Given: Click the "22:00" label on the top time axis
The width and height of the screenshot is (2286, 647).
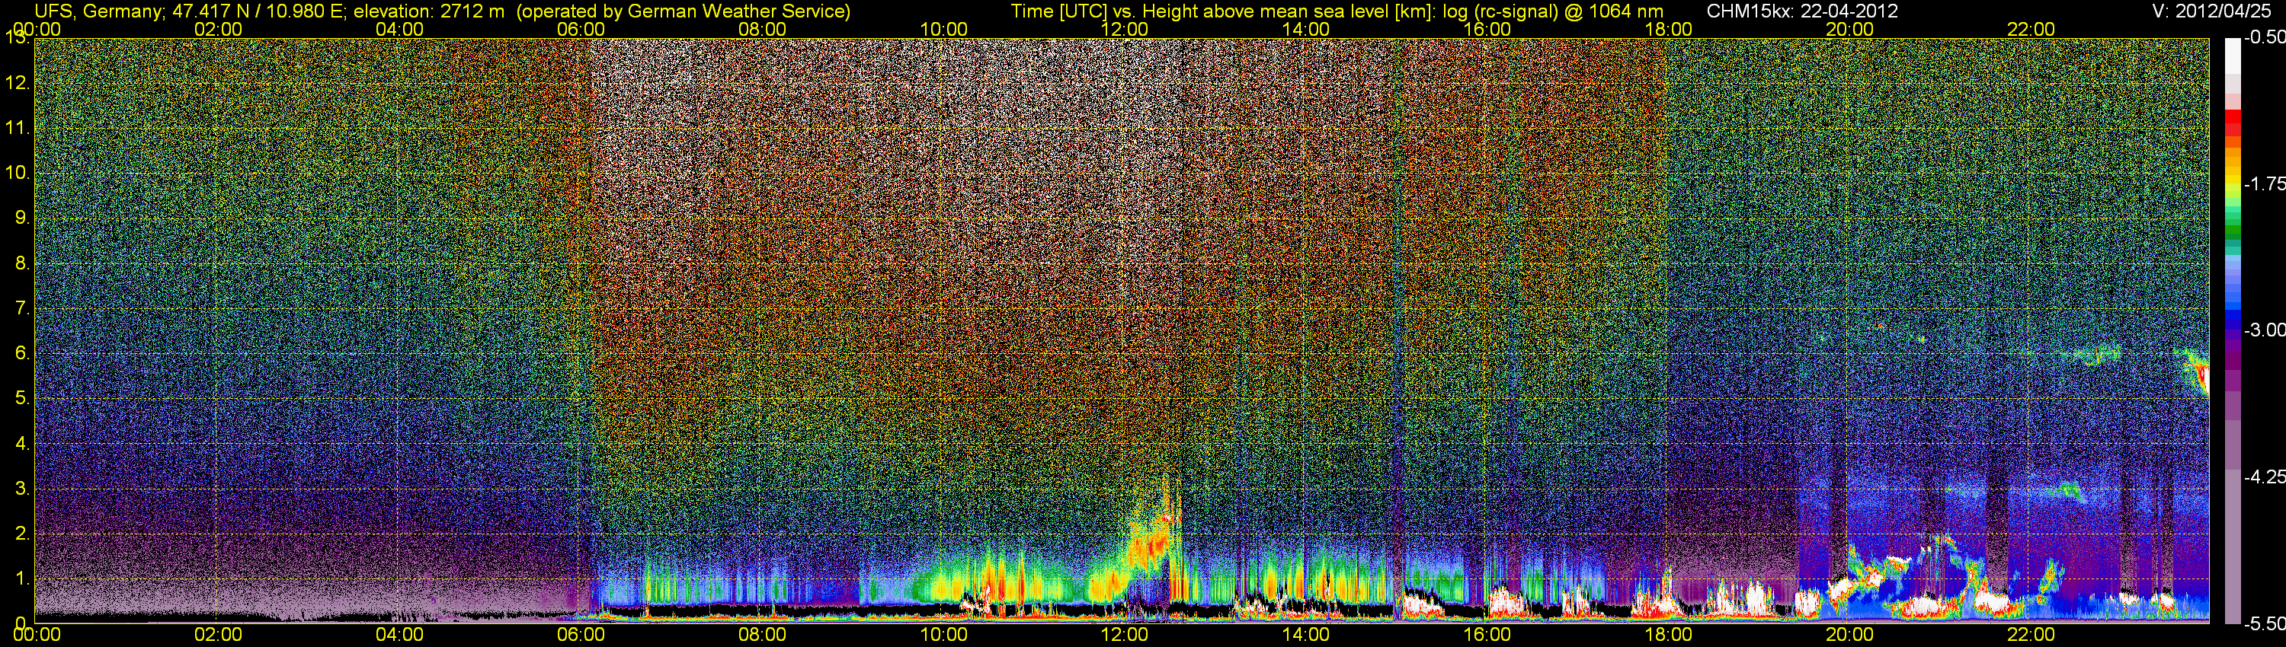Looking at the screenshot, I should pyautogui.click(x=2031, y=29).
